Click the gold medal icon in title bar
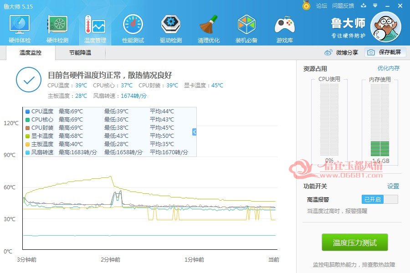 306,5
